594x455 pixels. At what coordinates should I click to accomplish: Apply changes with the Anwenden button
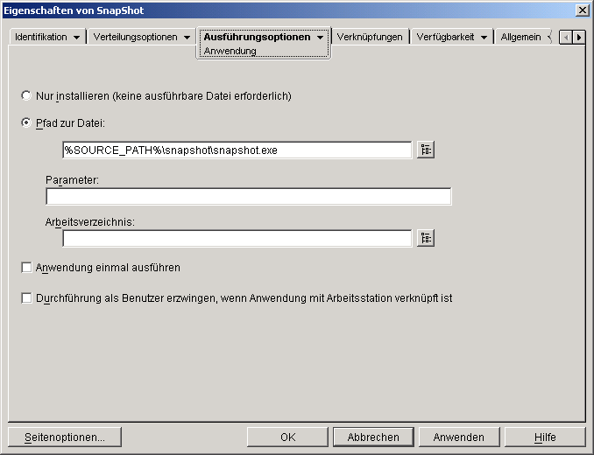(x=459, y=437)
